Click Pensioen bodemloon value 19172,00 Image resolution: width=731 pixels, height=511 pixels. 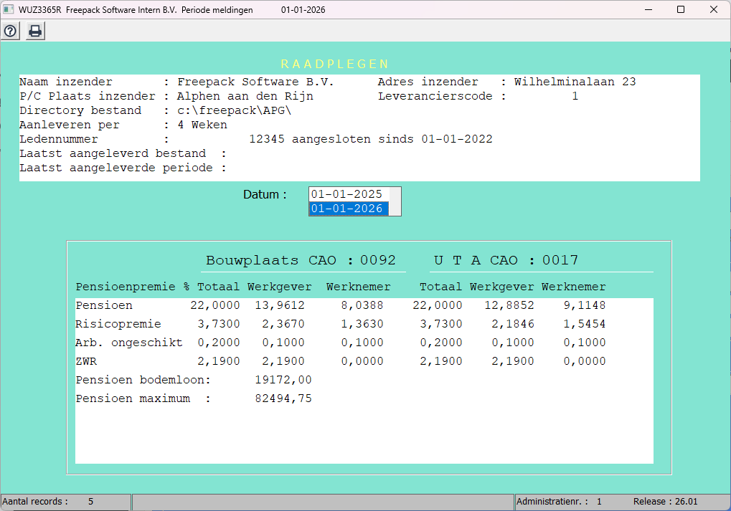point(283,380)
